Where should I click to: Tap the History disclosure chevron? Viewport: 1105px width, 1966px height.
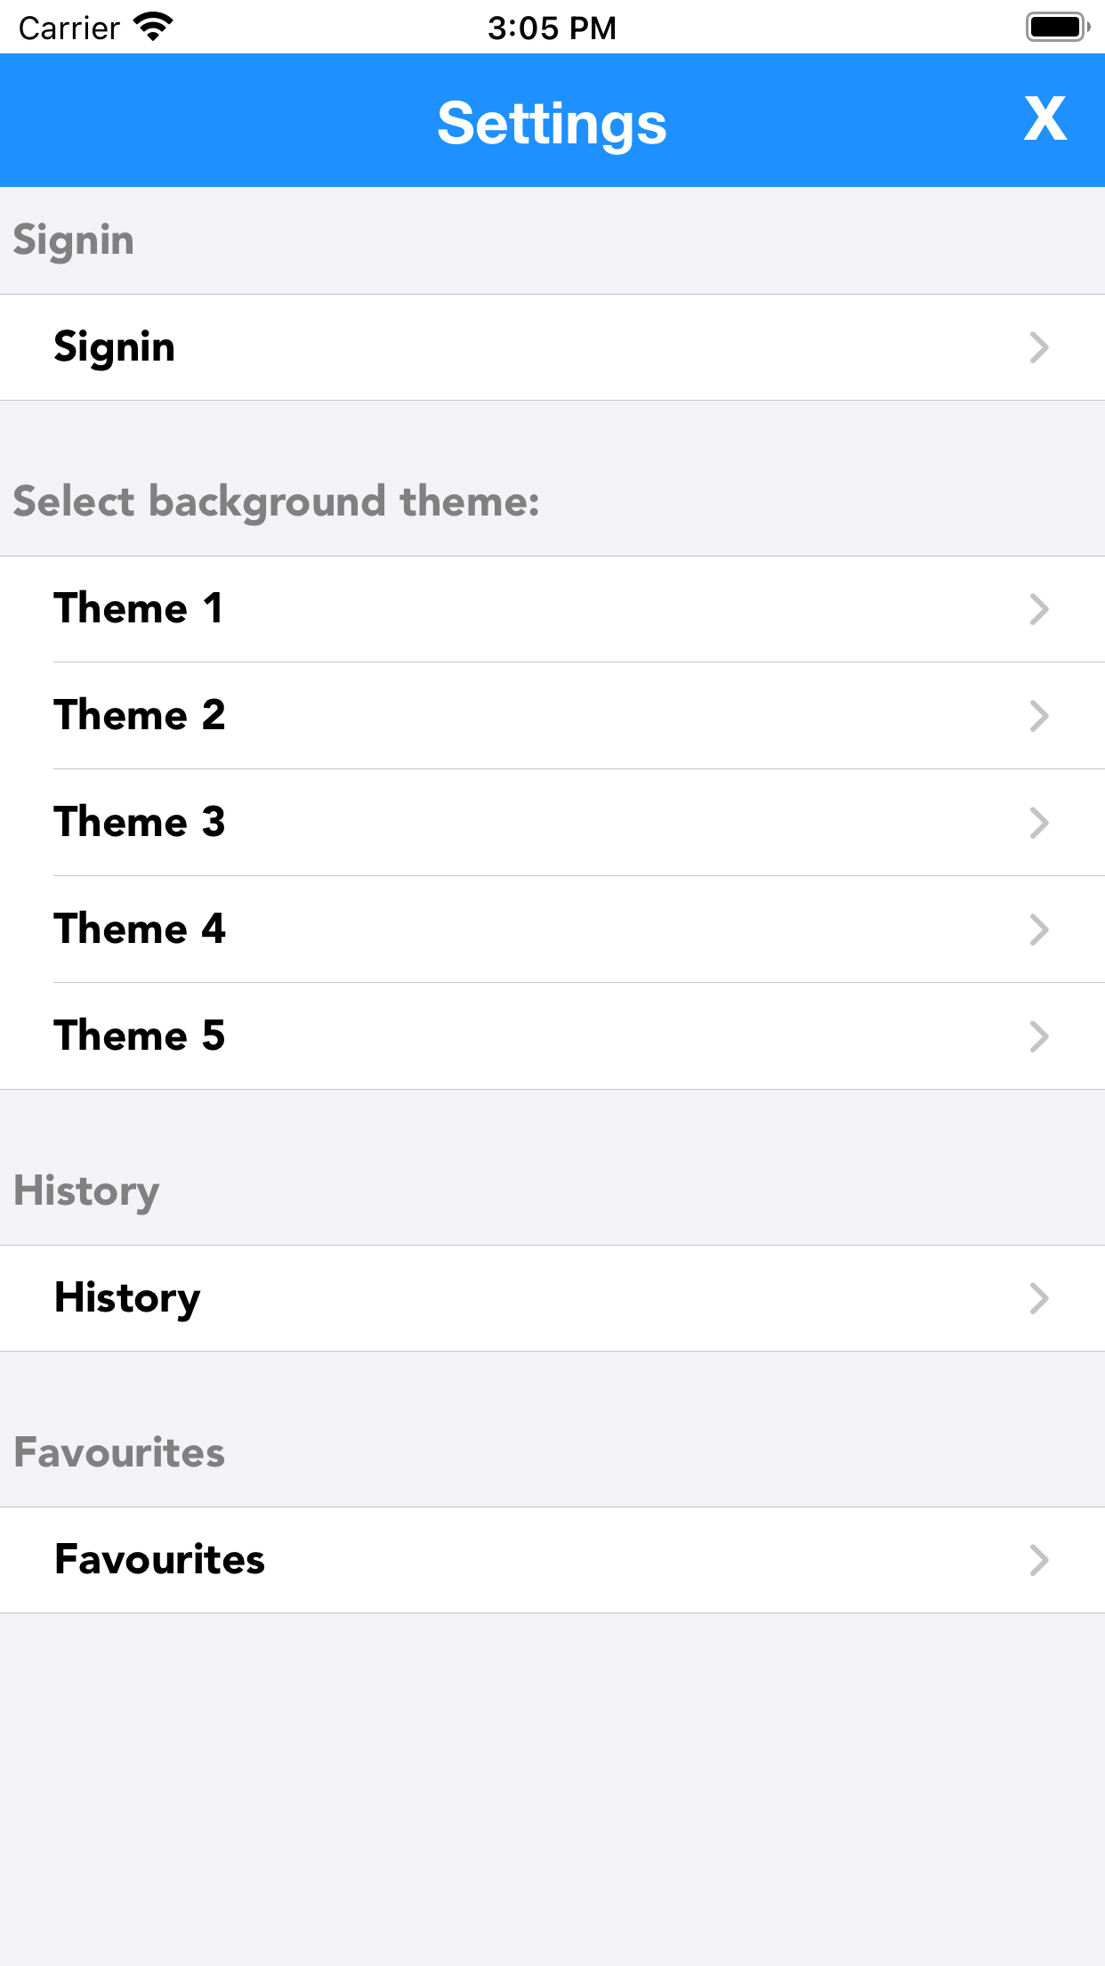click(1039, 1298)
